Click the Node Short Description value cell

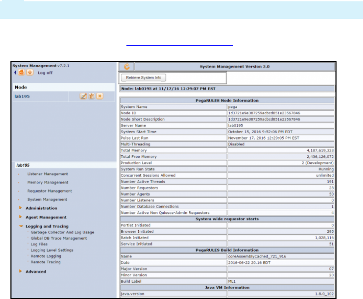coord(281,119)
